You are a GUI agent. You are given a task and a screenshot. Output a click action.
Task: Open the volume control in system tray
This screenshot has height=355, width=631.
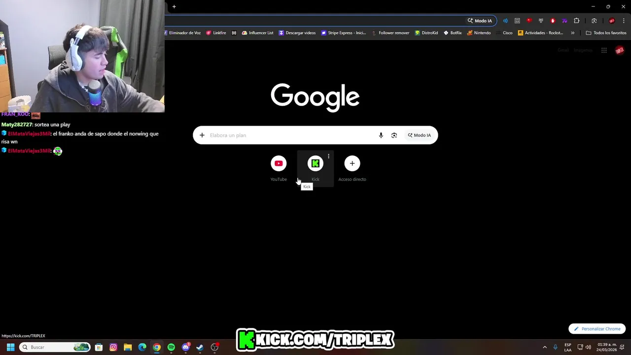[x=588, y=347]
